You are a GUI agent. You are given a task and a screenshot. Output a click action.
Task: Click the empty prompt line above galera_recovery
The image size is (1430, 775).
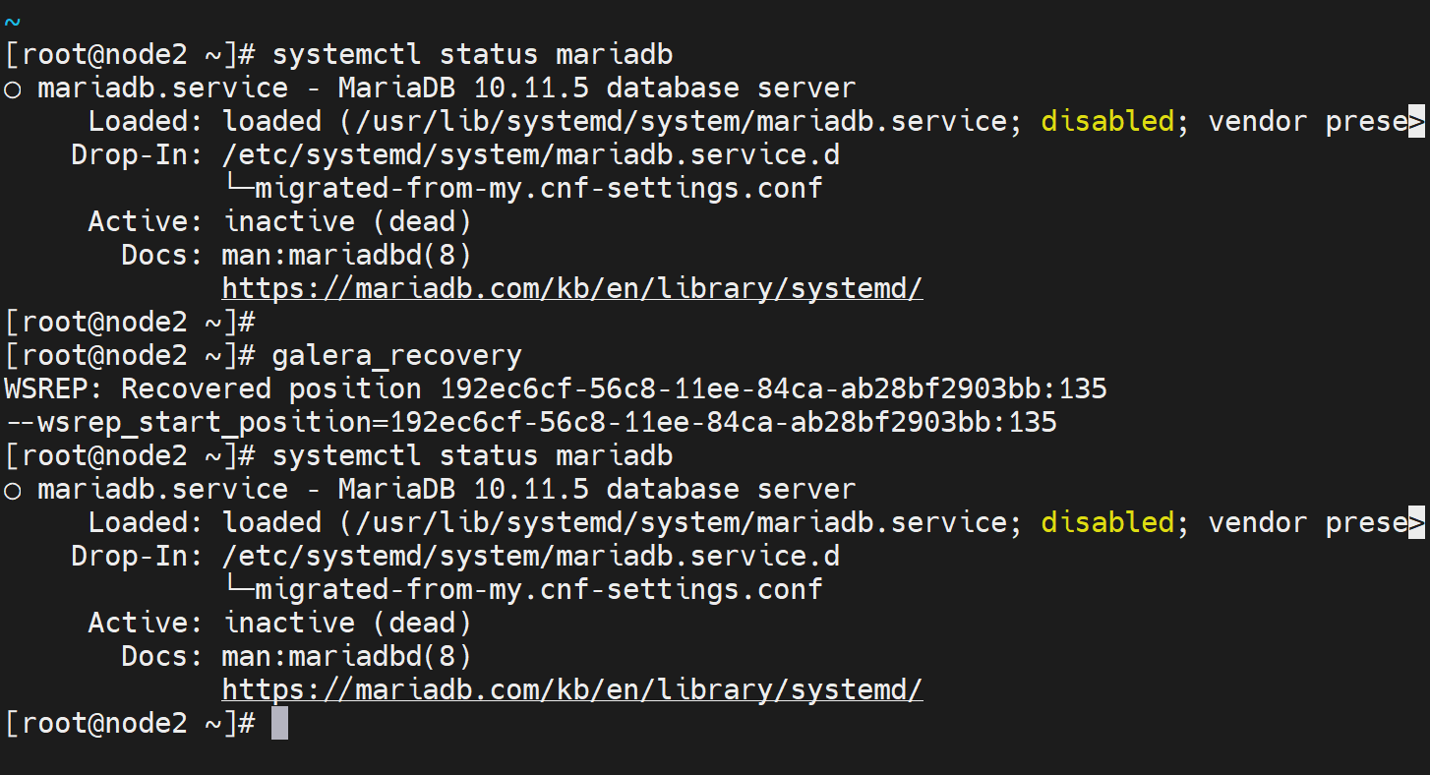pyautogui.click(x=130, y=323)
